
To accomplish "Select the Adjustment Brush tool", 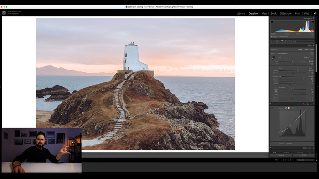I will click(304, 41).
